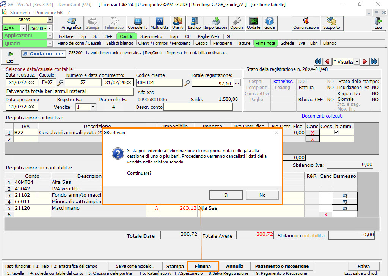The width and height of the screenshot is (388, 276).
Task: Go to last record with double-right arrow
Action: [x=374, y=61]
